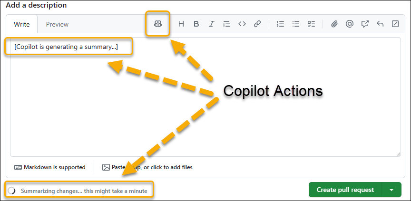Screen dimensions: 411x201
Task: Open slash commands icon
Action: (395, 24)
